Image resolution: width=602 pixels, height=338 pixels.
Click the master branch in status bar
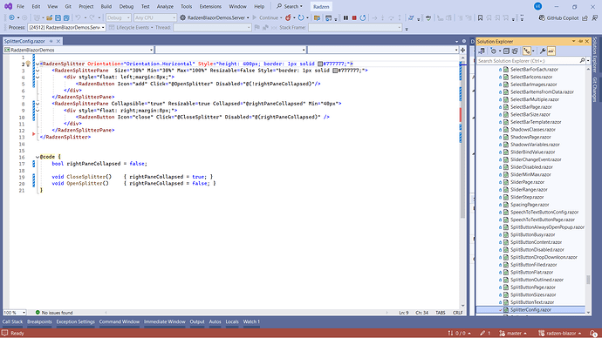tap(513, 333)
